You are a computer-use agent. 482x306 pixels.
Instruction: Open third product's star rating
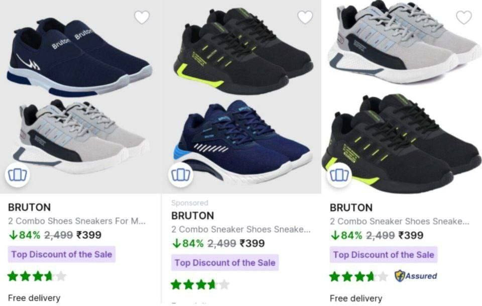[x=358, y=276]
